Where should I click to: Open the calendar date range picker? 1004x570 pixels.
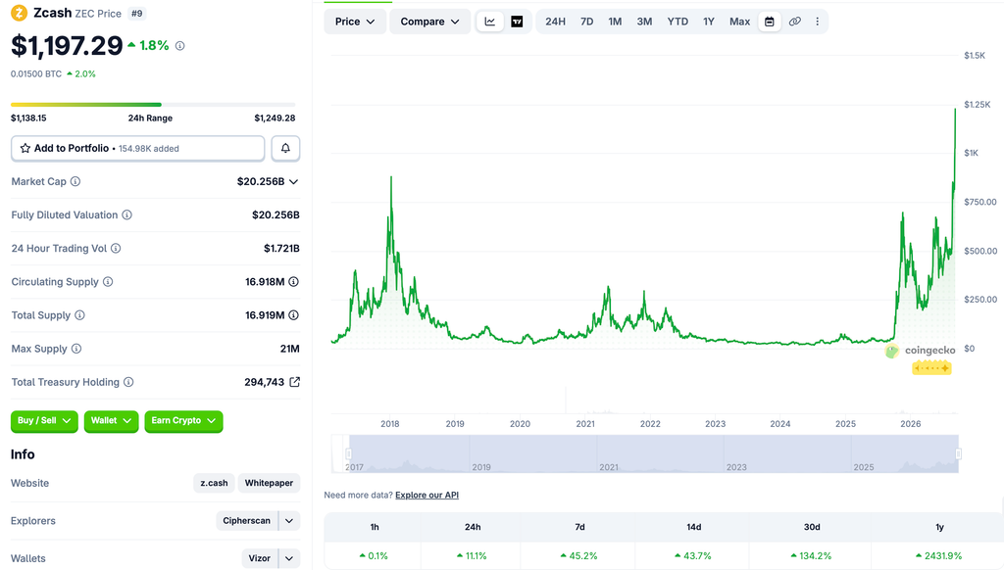pos(769,22)
